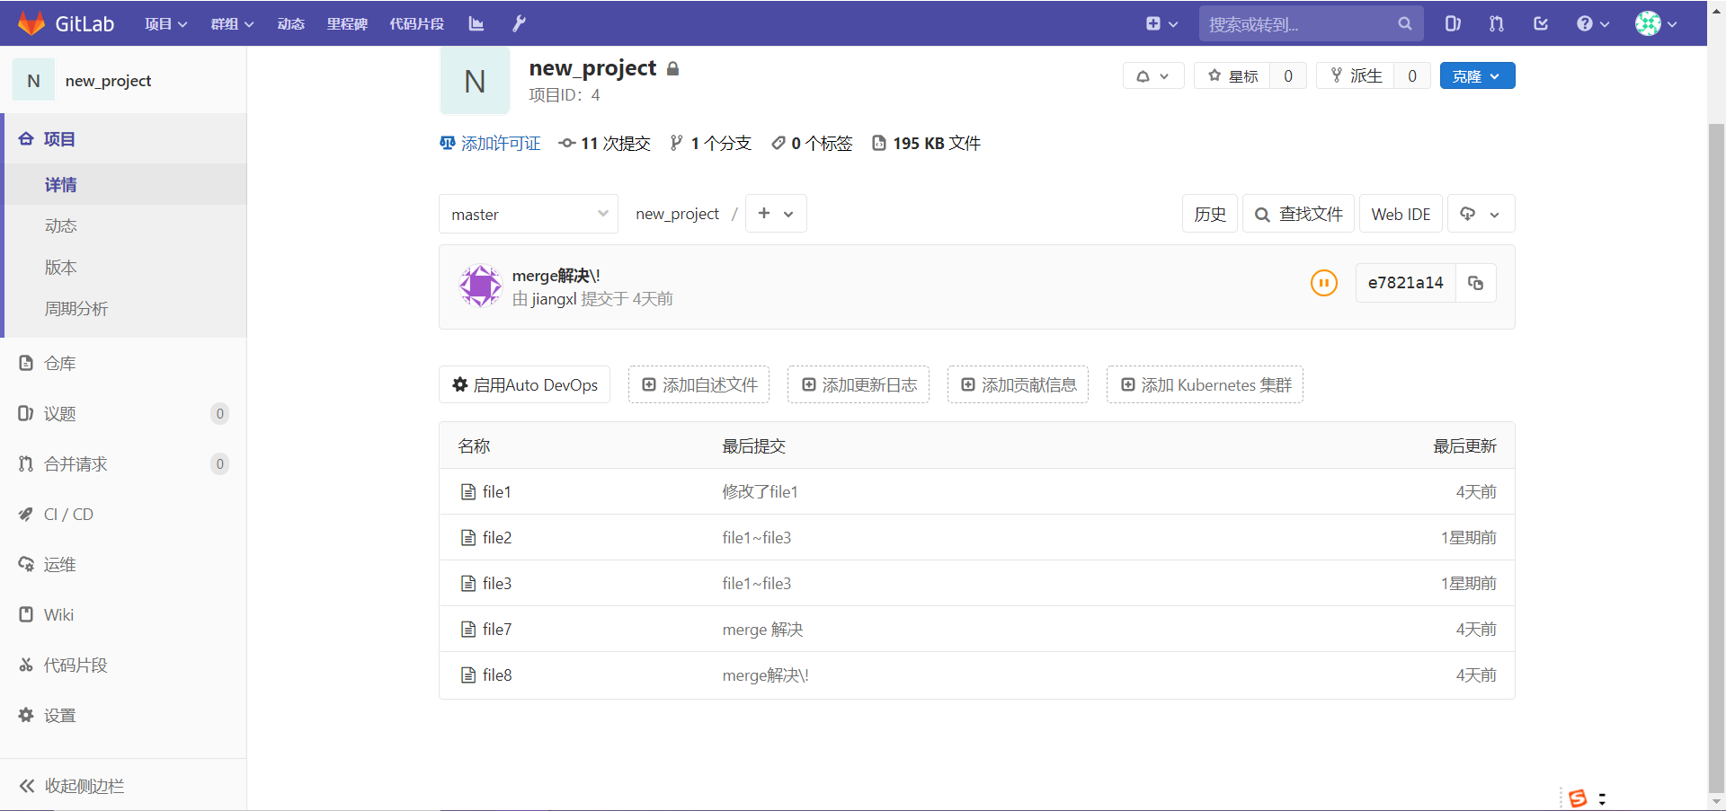The width and height of the screenshot is (1726, 811).
Task: Click the 派生 fork button
Action: 1356,76
